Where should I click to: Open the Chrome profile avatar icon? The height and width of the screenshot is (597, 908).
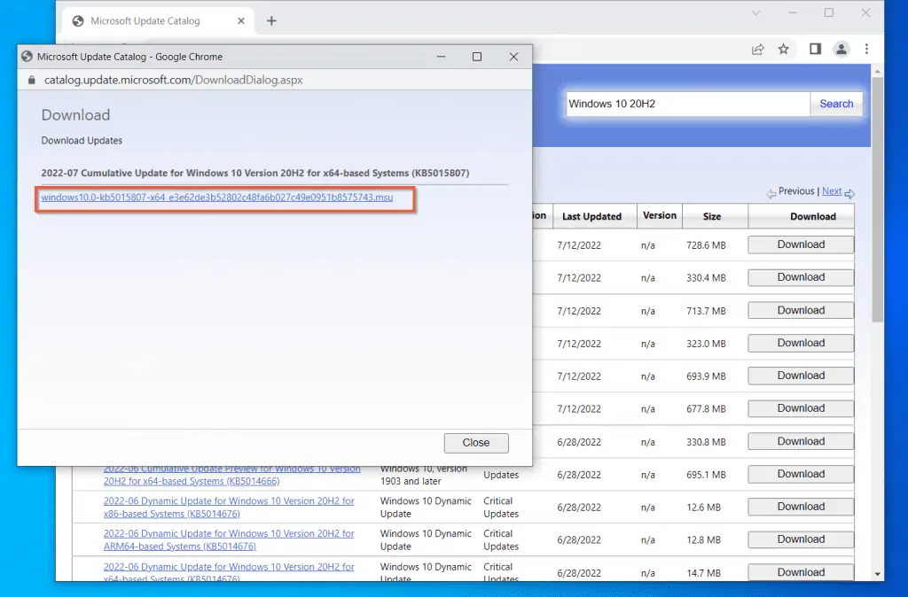tap(841, 50)
